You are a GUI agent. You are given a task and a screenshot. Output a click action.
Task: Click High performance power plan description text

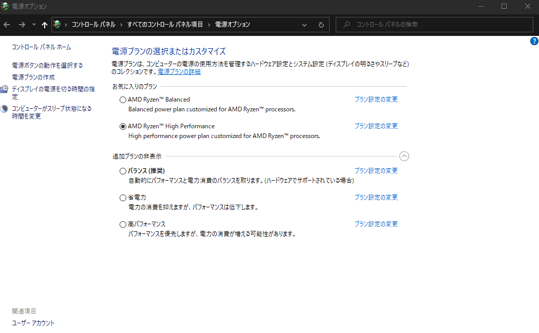click(x=224, y=136)
